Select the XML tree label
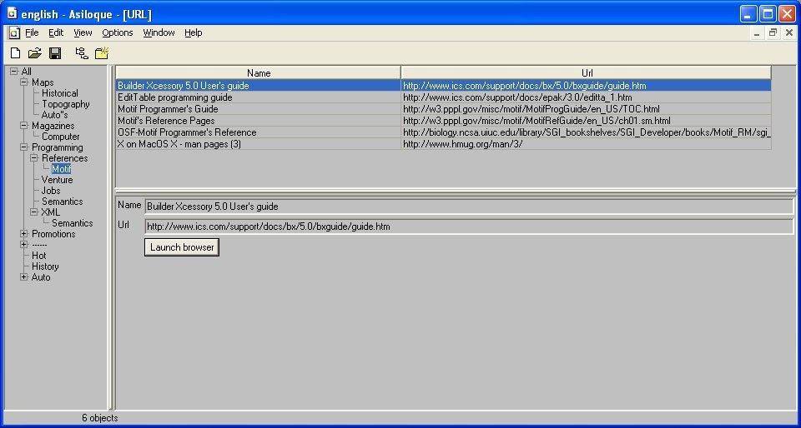801x428 pixels. (51, 212)
